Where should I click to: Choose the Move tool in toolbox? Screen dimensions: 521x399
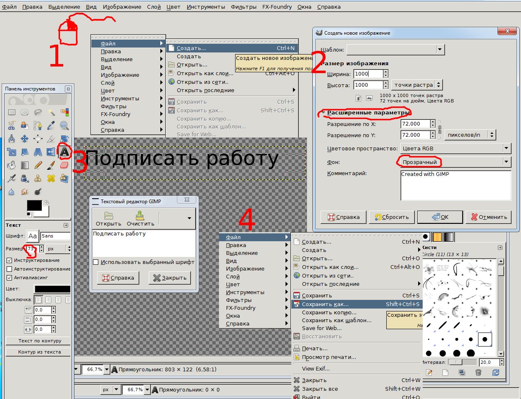(x=25, y=139)
